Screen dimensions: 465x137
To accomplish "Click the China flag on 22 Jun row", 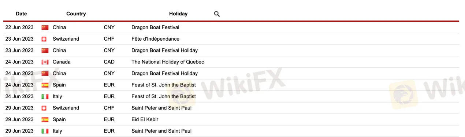I will [x=45, y=27].
